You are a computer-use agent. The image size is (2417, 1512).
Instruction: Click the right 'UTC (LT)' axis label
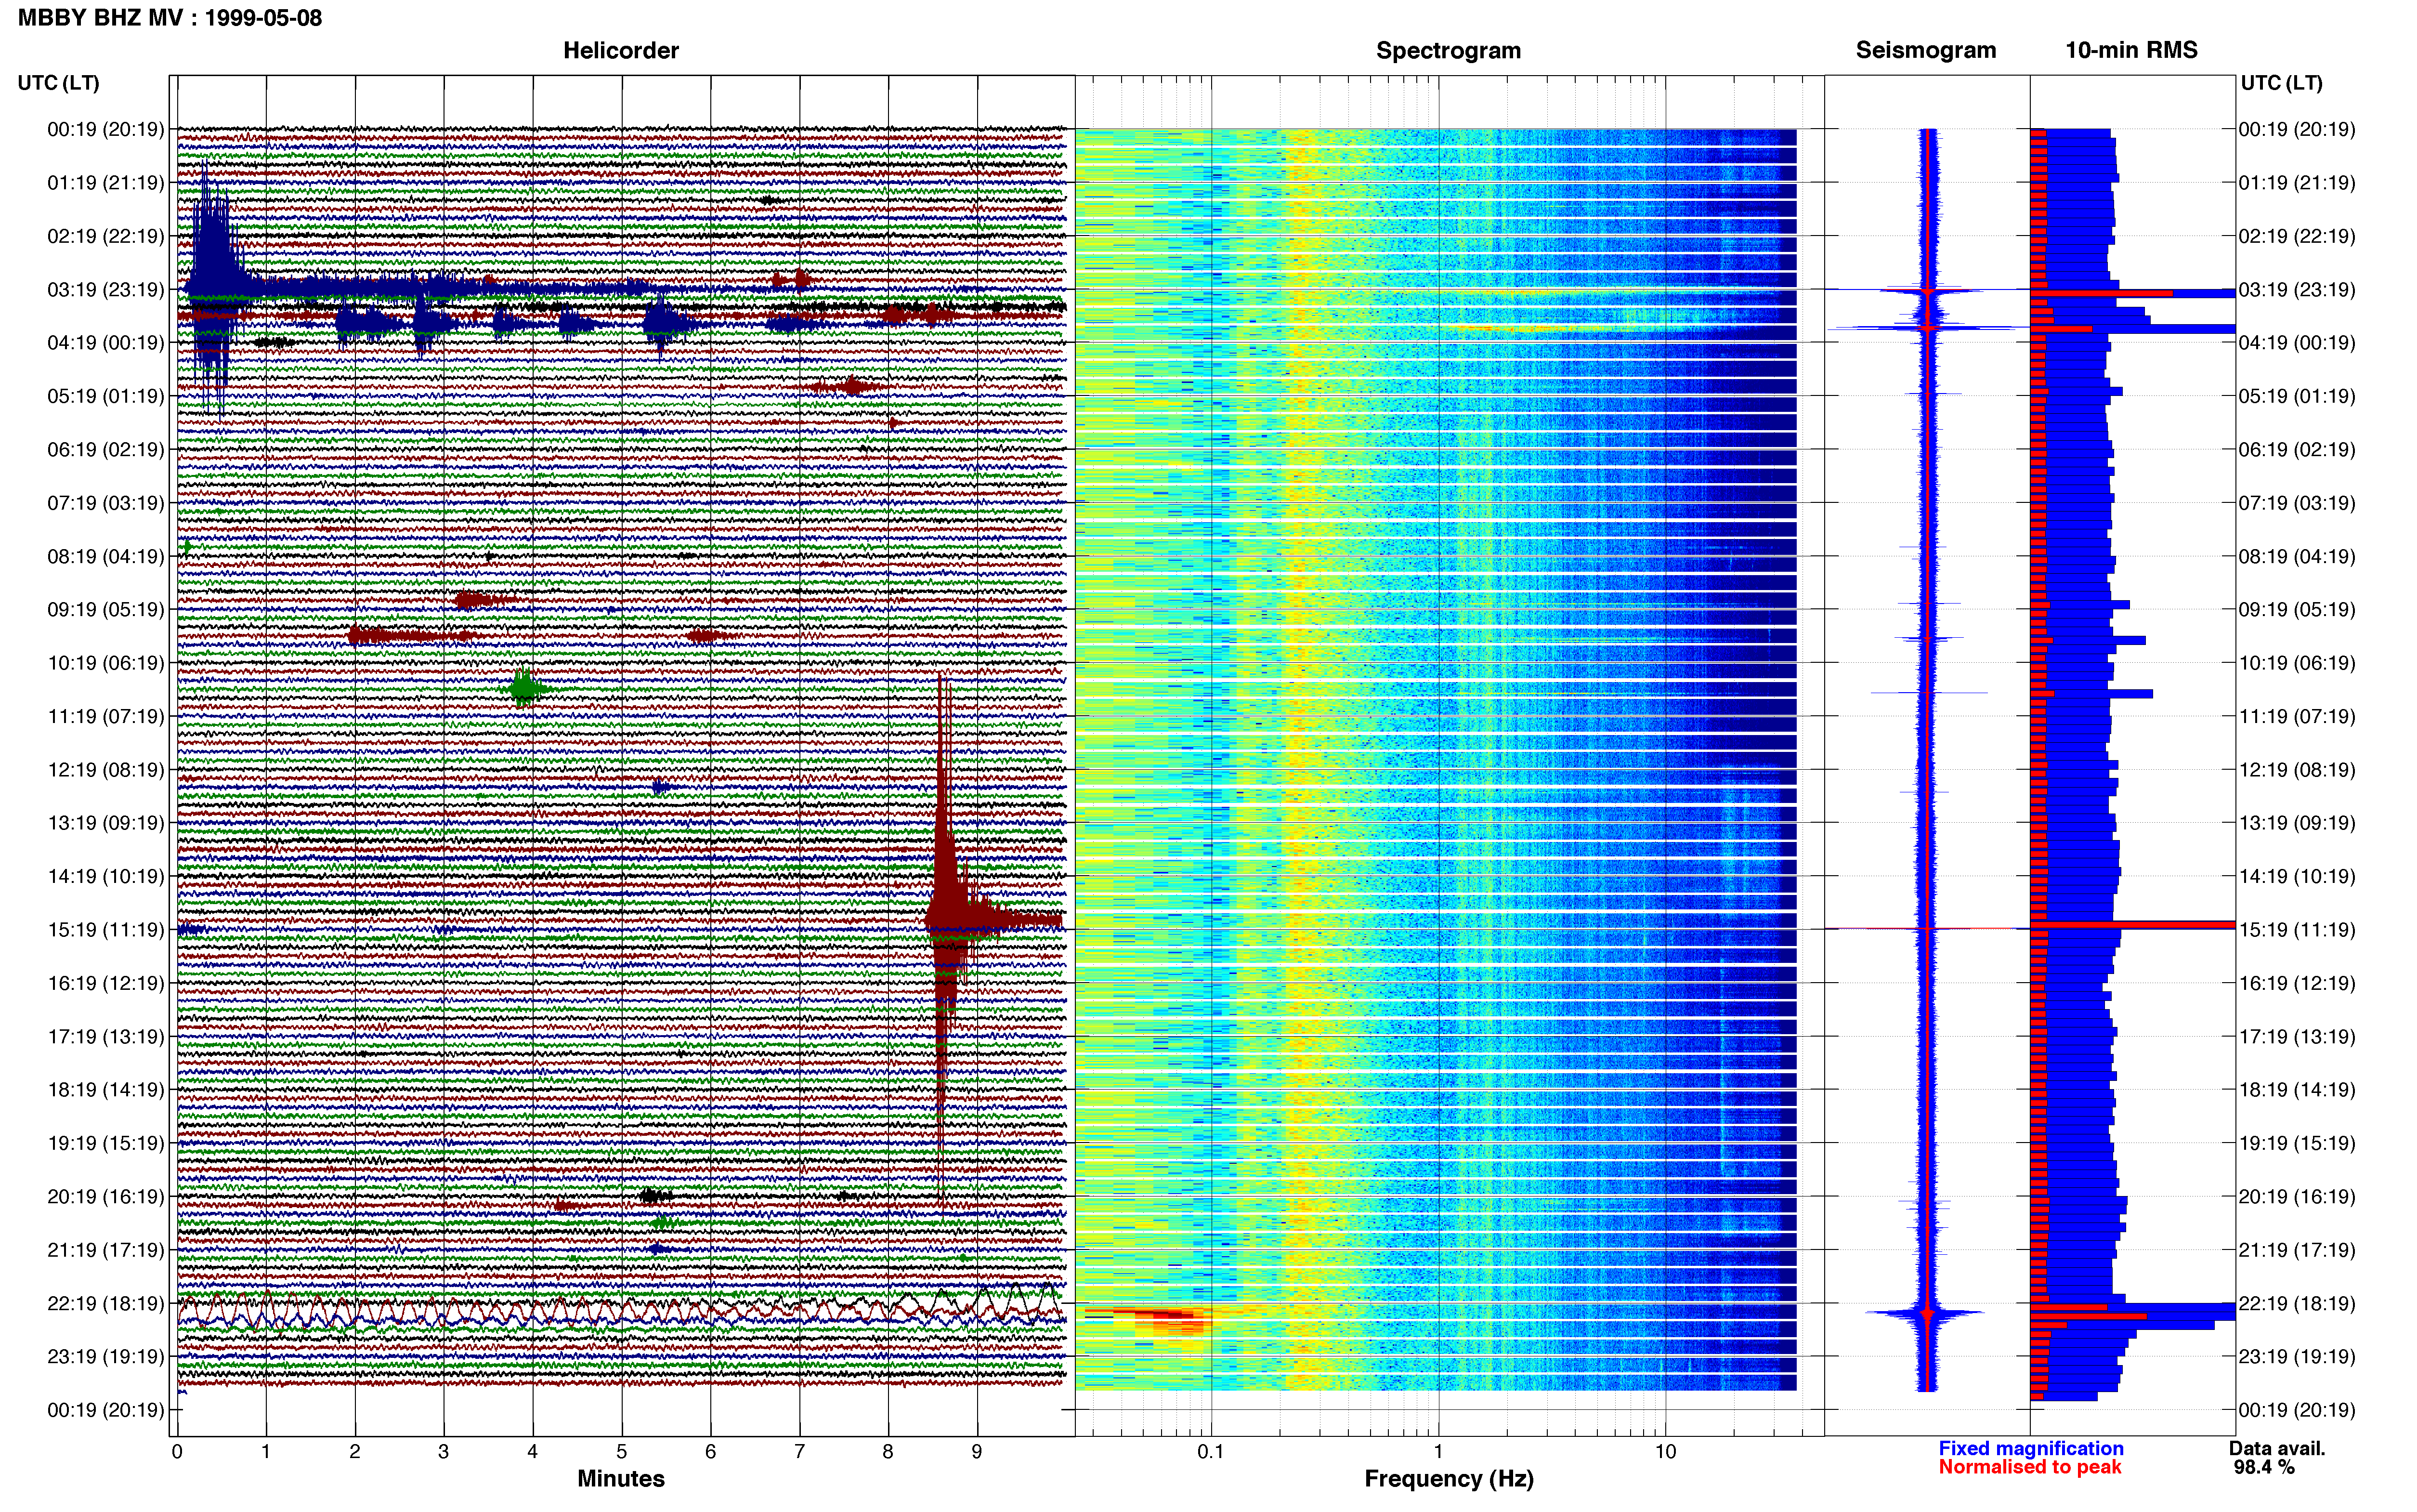tap(2281, 83)
